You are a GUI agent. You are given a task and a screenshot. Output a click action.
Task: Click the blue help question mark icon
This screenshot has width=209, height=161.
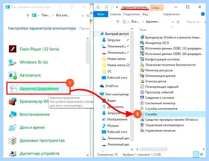(x=203, y=14)
